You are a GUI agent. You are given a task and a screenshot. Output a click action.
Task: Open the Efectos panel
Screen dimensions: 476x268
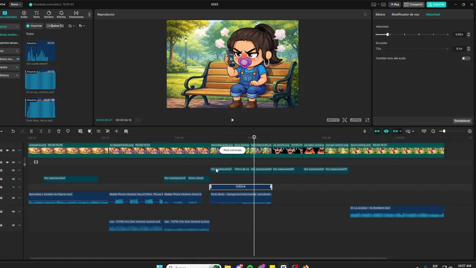pos(61,15)
